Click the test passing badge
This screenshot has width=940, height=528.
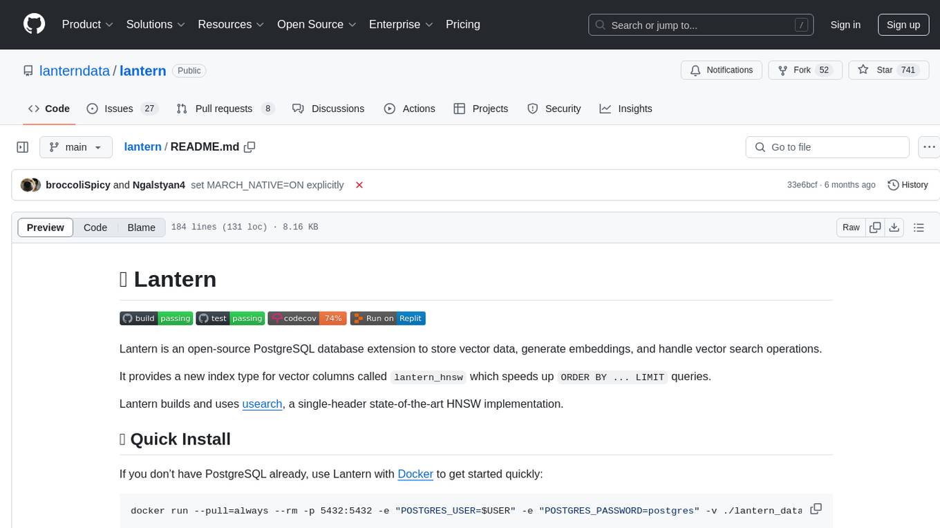(230, 318)
